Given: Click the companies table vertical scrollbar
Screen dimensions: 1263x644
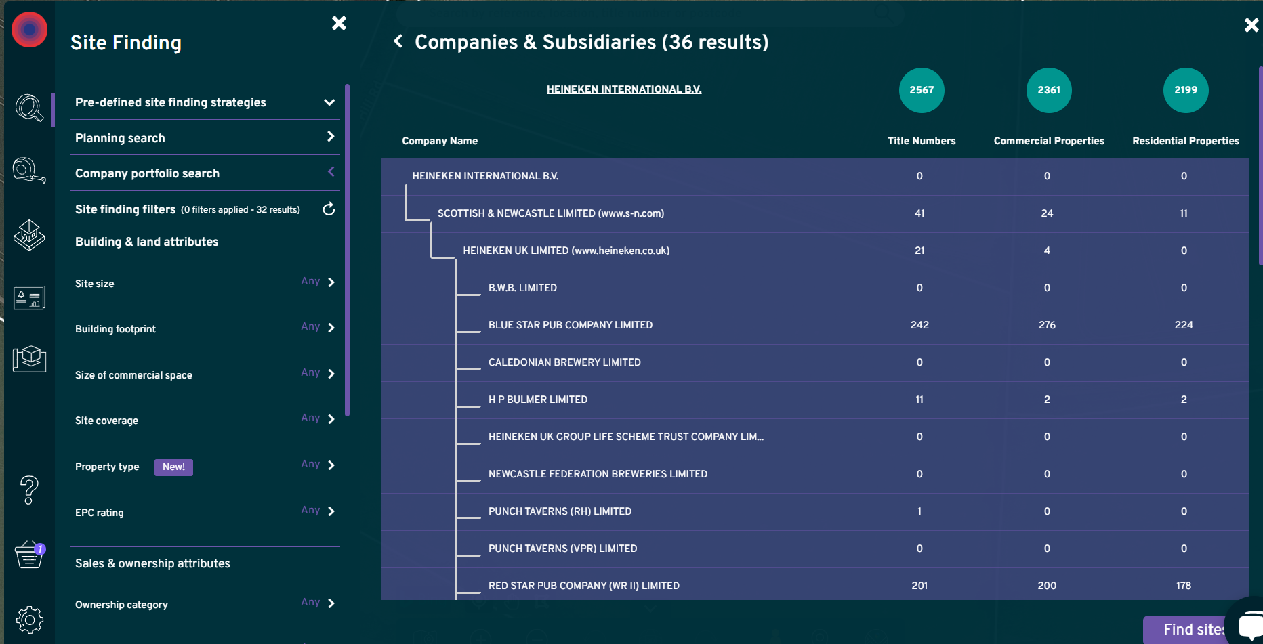Looking at the screenshot, I should coord(1260,166).
